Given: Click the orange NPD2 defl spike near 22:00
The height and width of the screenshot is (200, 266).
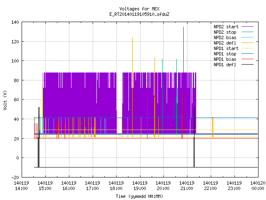Looking at the screenshot, I should point(213,127).
